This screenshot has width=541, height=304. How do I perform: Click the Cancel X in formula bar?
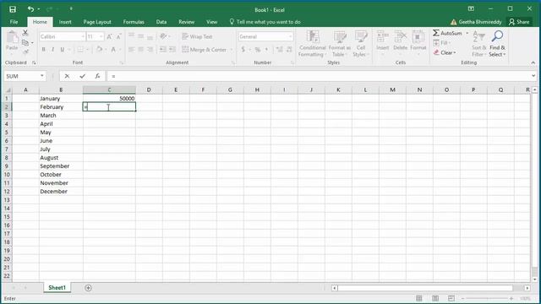pos(67,76)
